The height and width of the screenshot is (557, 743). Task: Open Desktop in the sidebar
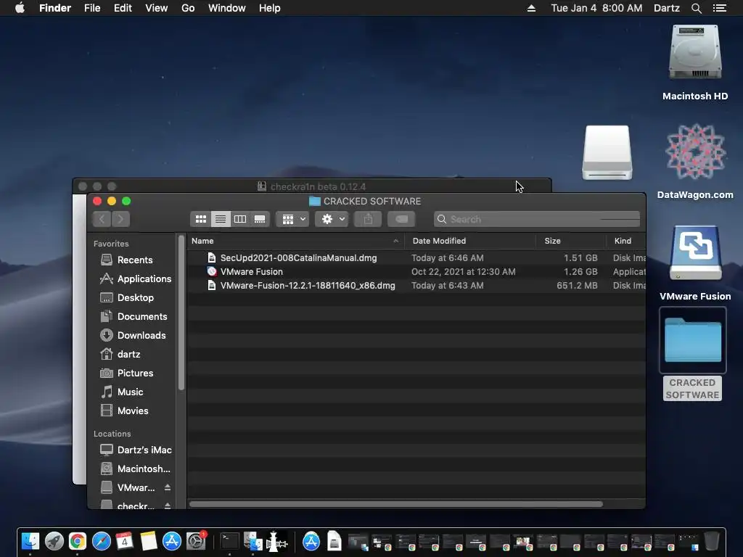(136, 297)
